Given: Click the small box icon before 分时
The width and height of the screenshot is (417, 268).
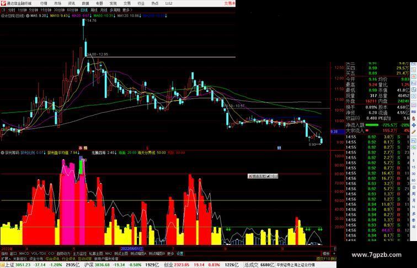Looking at the screenshot, I should pyautogui.click(x=3, y=10).
